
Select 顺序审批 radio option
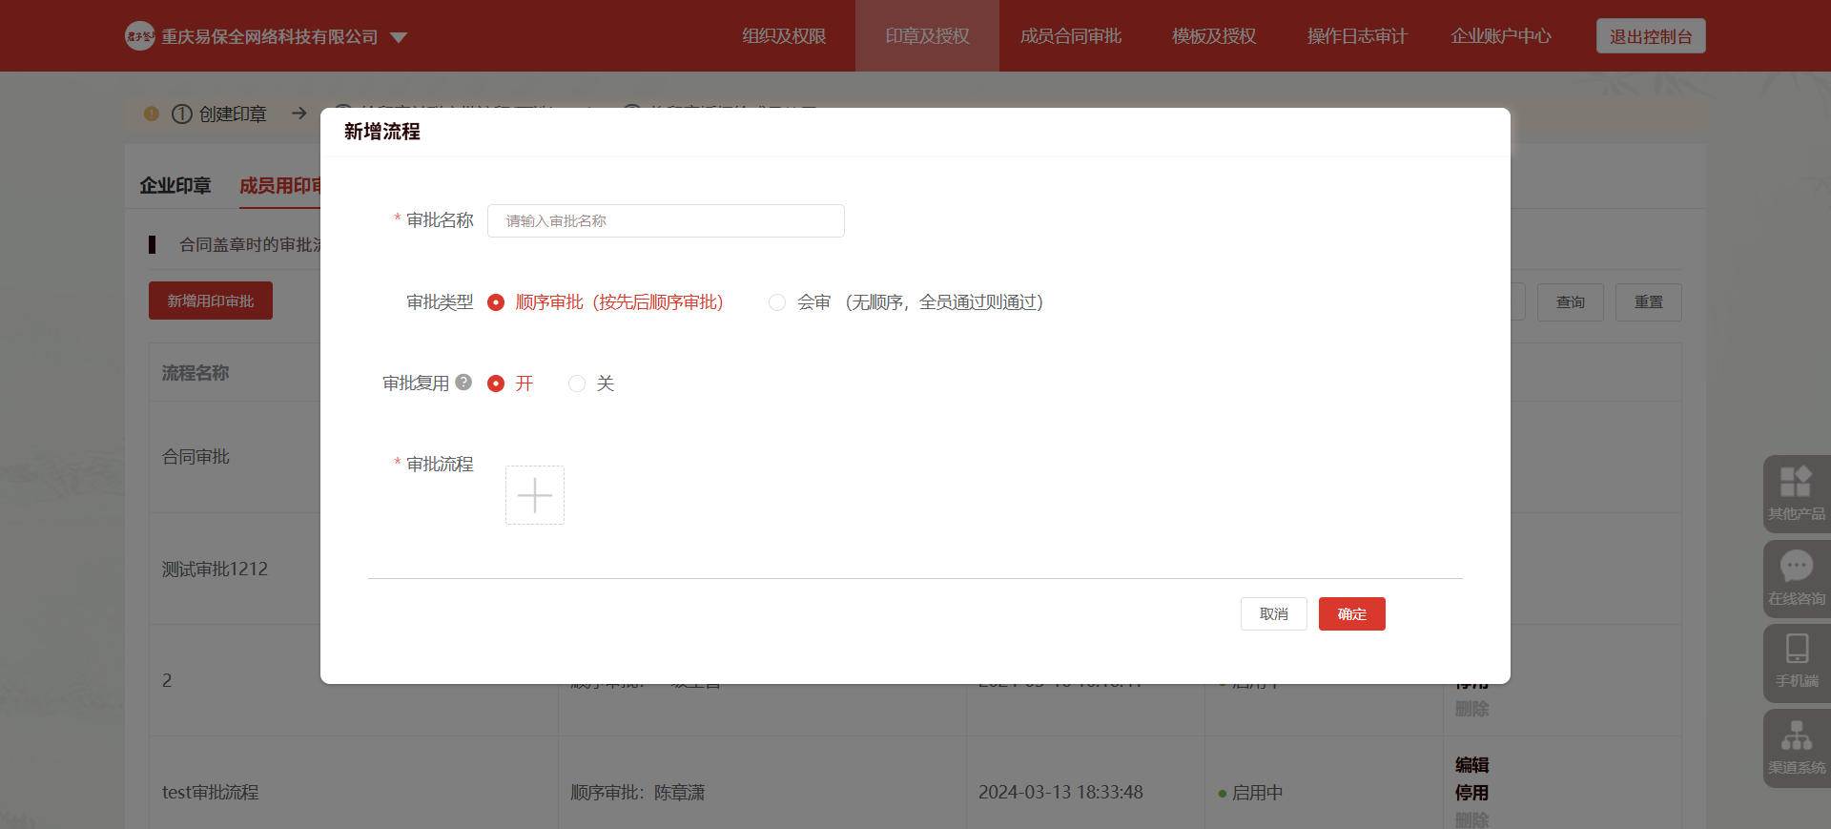(496, 302)
